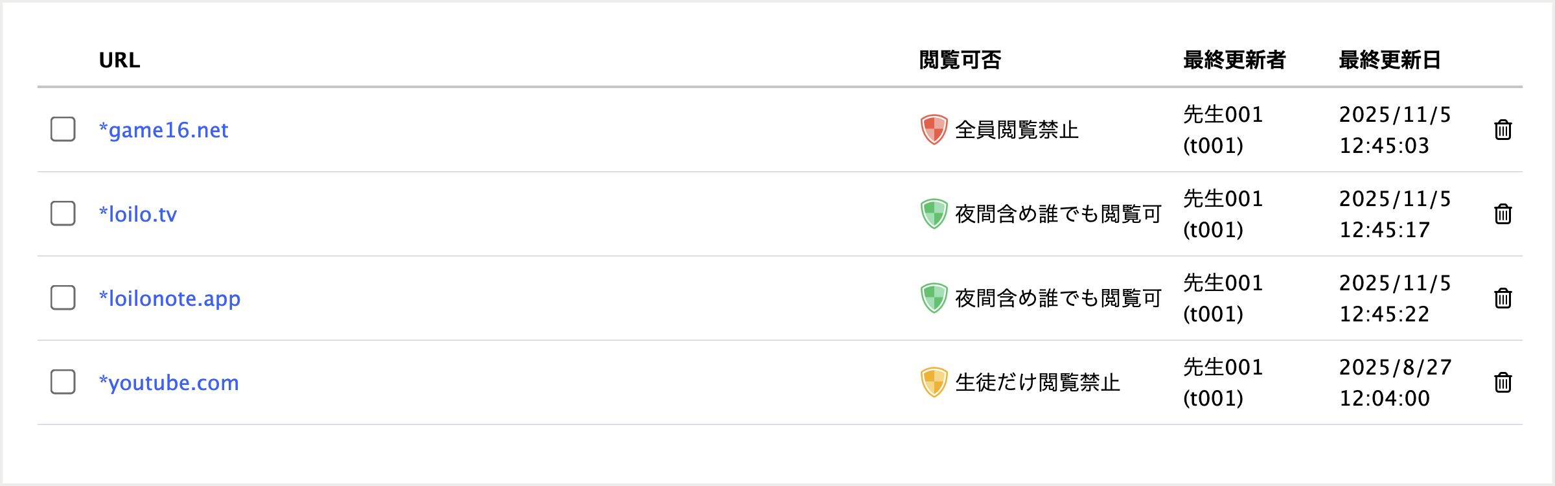
Task: Open the *loilo.tv link
Action: click(137, 214)
